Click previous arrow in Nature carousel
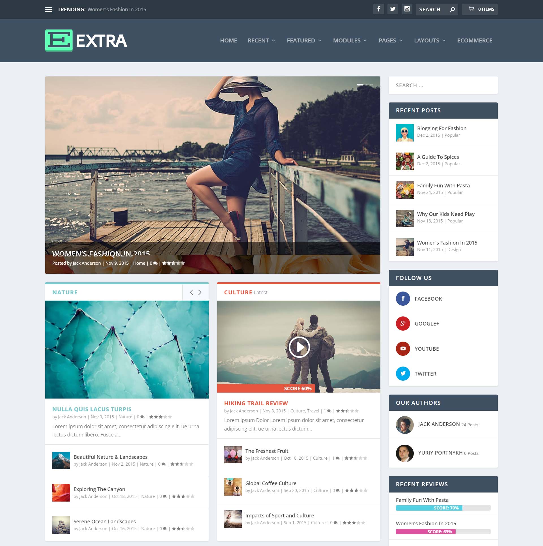The image size is (543, 546). 191,292
